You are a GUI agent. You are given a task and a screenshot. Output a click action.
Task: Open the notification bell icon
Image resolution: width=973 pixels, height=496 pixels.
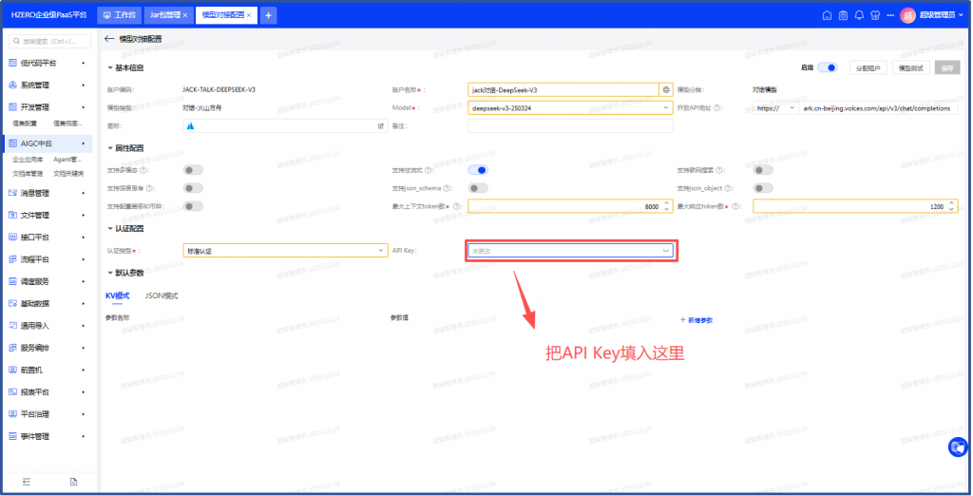[858, 15]
